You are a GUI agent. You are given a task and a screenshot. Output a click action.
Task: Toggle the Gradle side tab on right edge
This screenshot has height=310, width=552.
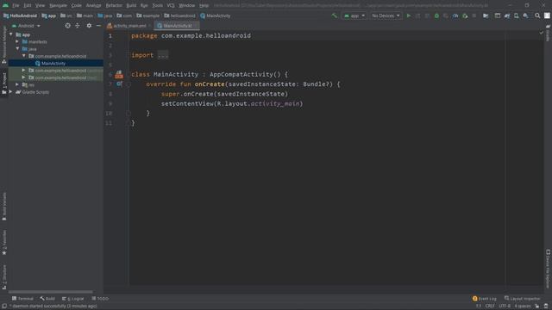[548, 34]
